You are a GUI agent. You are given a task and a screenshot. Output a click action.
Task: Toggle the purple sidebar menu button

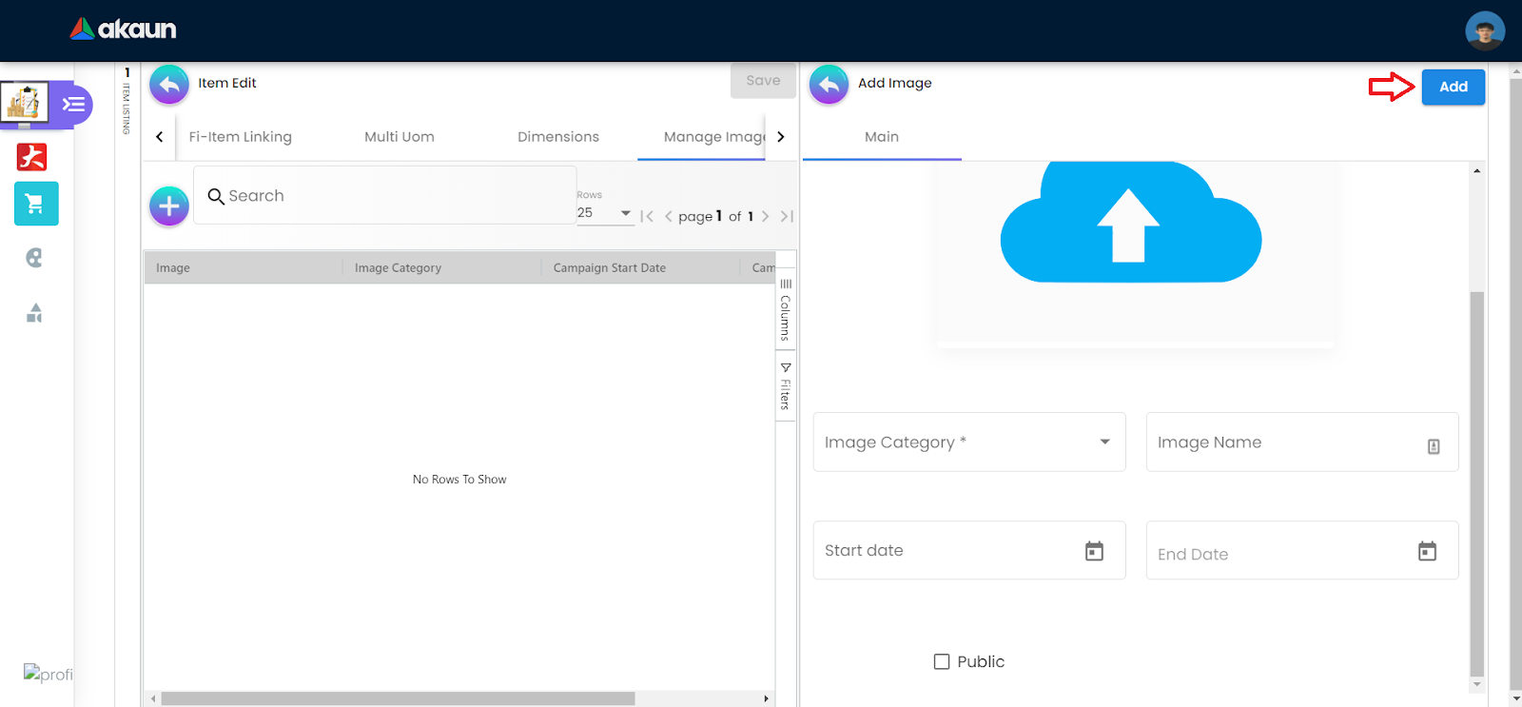pos(74,105)
